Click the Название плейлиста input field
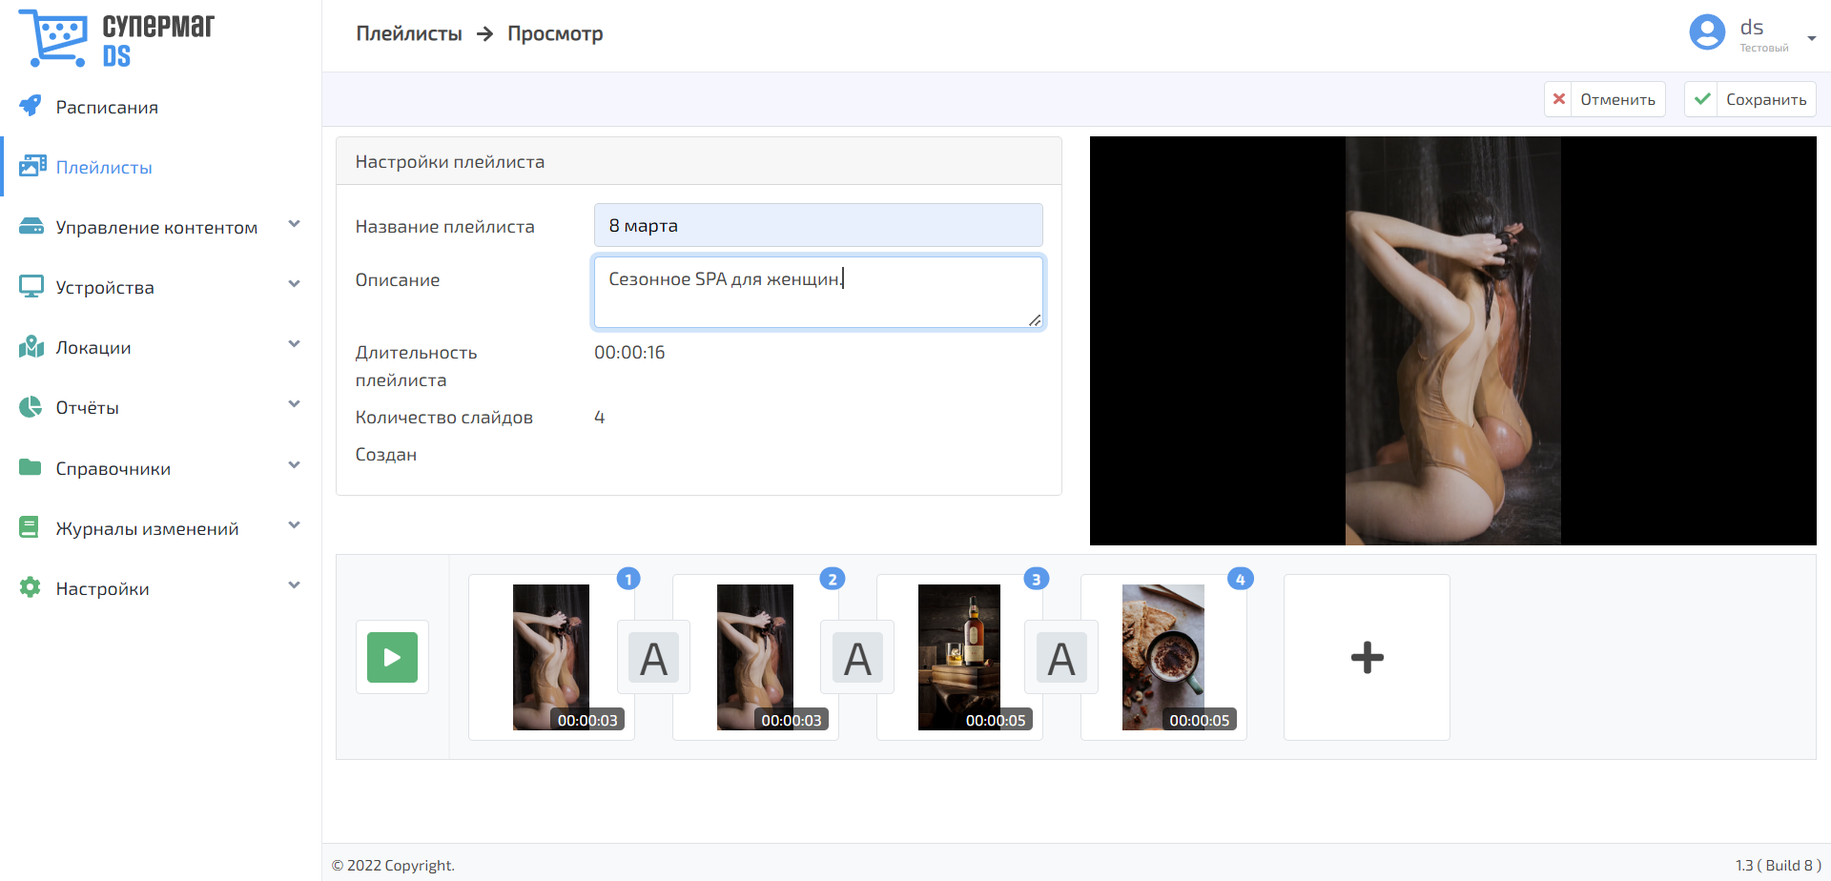Viewport: 1831px width, 881px height. coord(817,225)
